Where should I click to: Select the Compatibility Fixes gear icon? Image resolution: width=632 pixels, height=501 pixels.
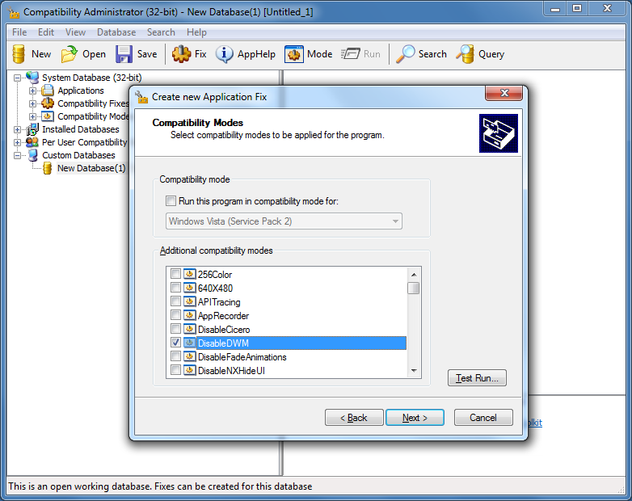pyautogui.click(x=48, y=103)
